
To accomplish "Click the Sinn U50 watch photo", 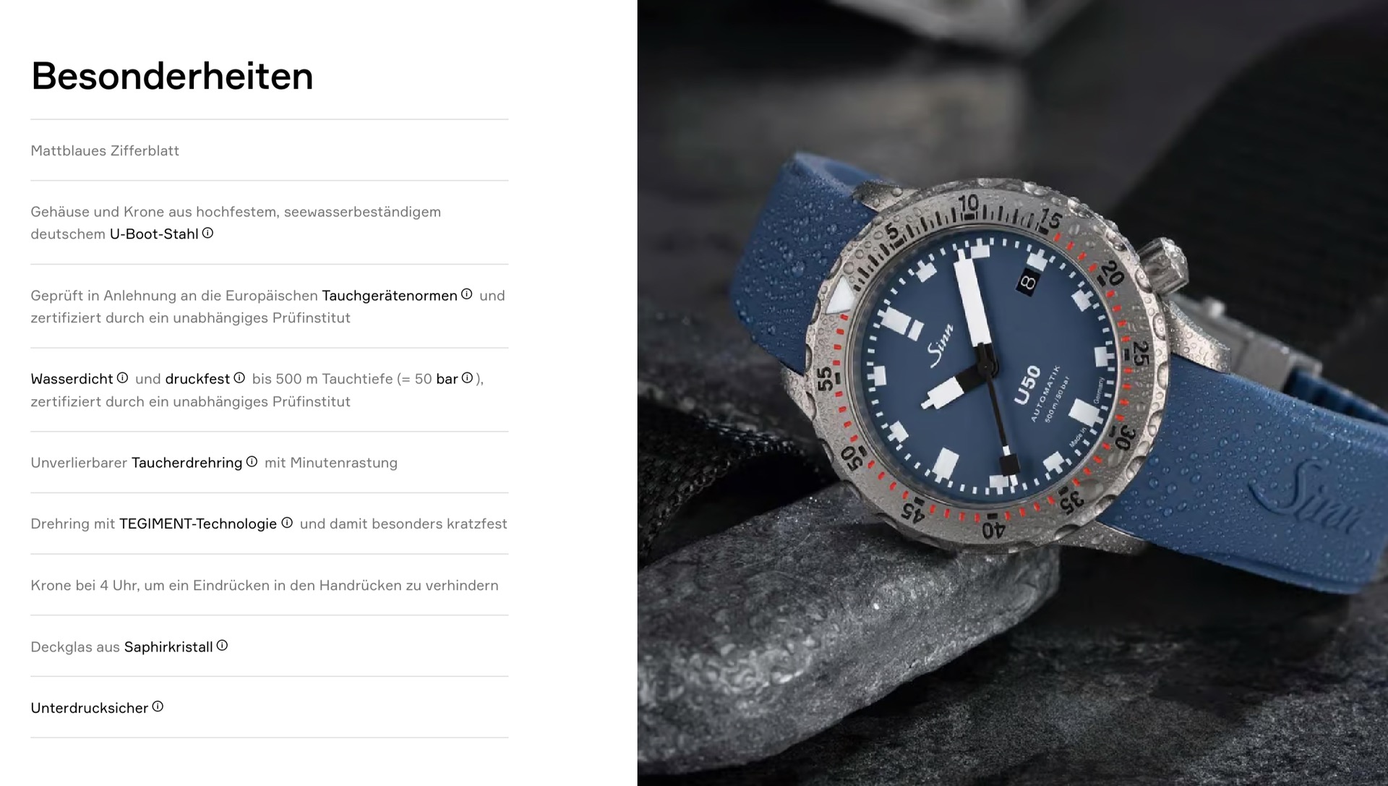I will click(1012, 393).
